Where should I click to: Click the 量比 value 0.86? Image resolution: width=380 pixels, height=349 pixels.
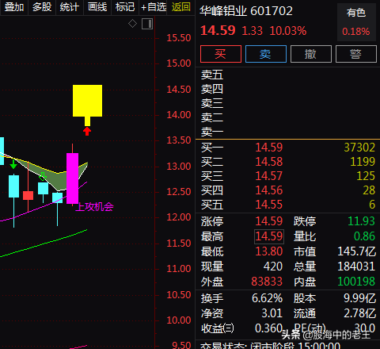click(x=364, y=236)
